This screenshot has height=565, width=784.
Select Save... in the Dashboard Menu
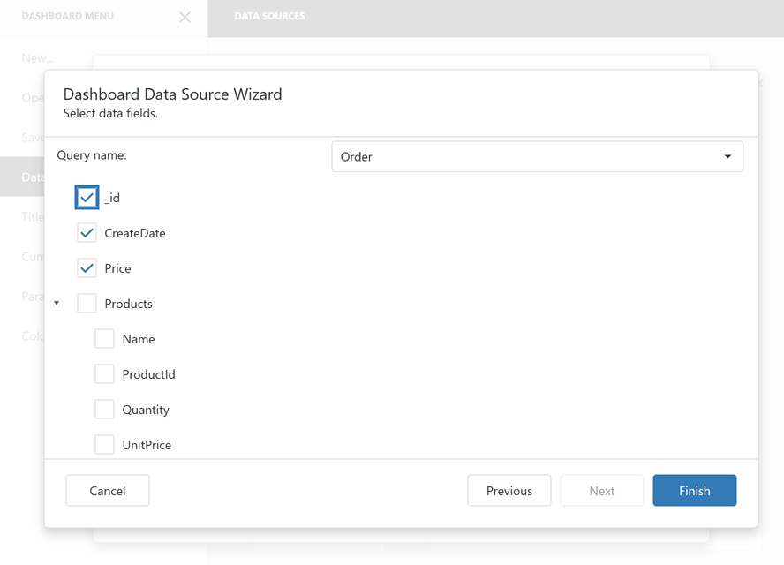(x=33, y=137)
